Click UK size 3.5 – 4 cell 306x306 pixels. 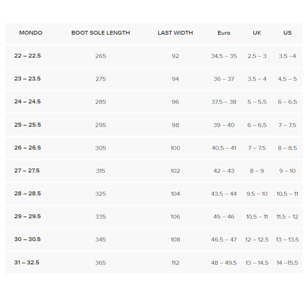tap(257, 79)
